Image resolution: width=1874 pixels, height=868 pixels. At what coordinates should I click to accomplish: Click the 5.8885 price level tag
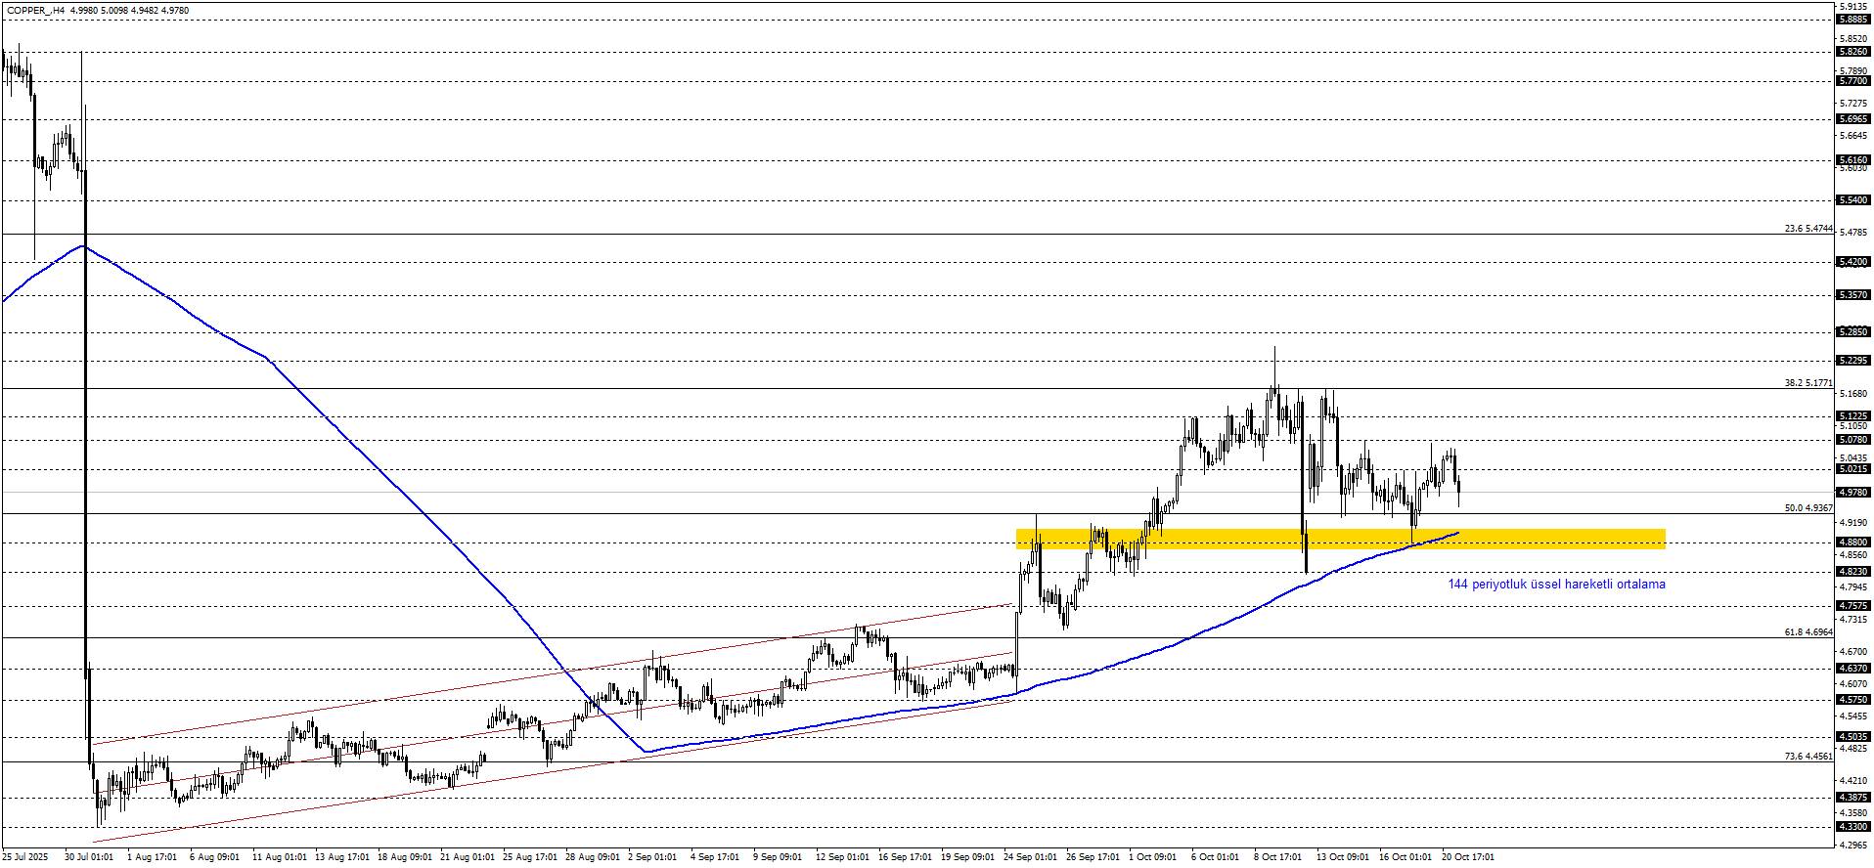coord(1852,20)
